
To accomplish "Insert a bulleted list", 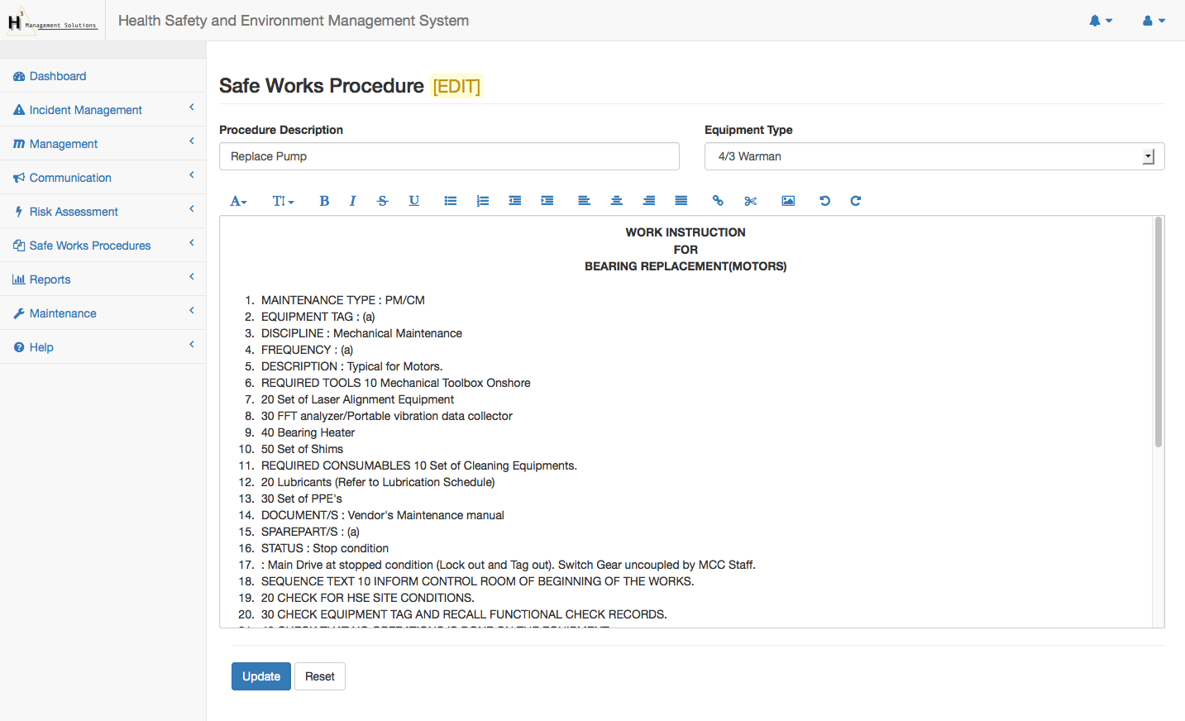I will pyautogui.click(x=451, y=201).
